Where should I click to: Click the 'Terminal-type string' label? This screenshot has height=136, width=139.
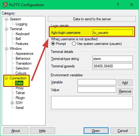pyautogui.click(x=65, y=59)
